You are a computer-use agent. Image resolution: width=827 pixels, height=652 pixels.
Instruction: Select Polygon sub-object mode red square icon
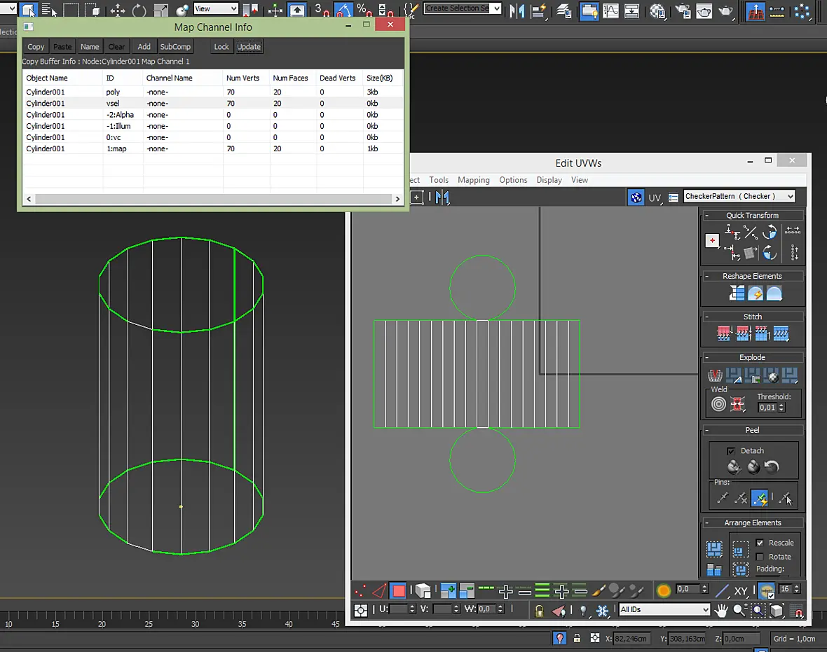[399, 591]
